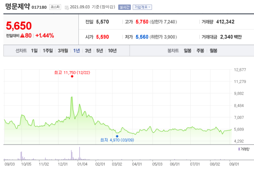
Task: Click the 07/01 date axis label
Action: coord(195,164)
